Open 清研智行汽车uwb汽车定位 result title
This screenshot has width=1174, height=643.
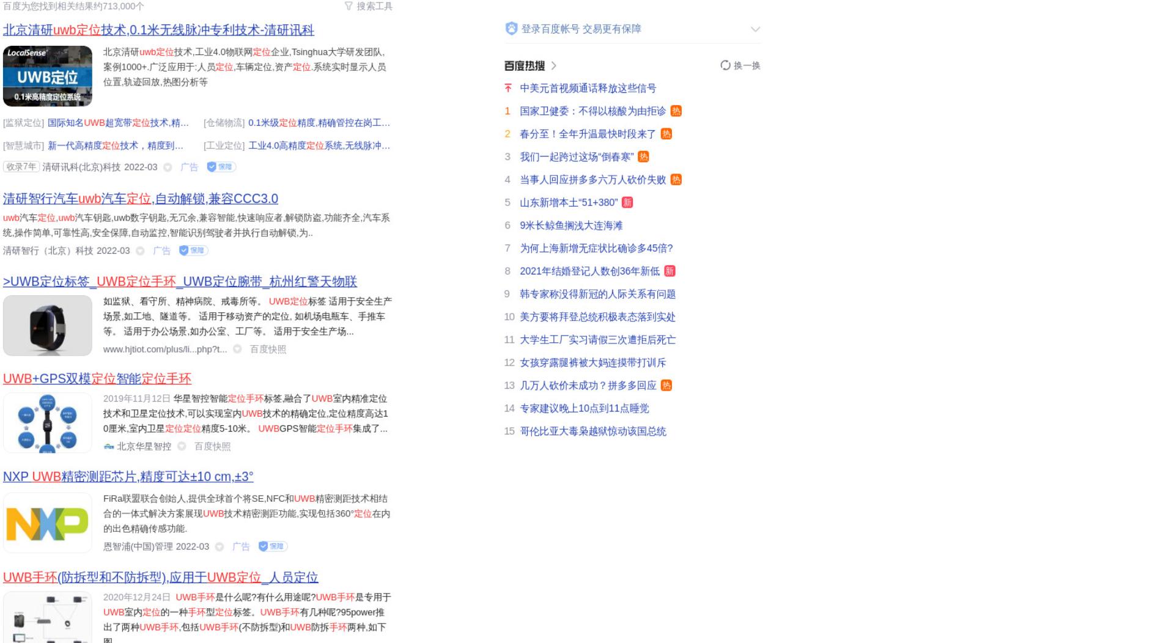[141, 199]
